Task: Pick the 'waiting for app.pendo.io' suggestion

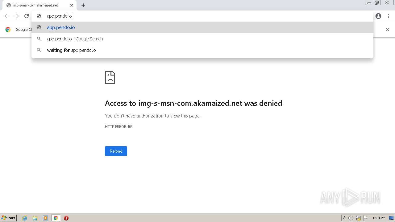Action: click(202, 50)
